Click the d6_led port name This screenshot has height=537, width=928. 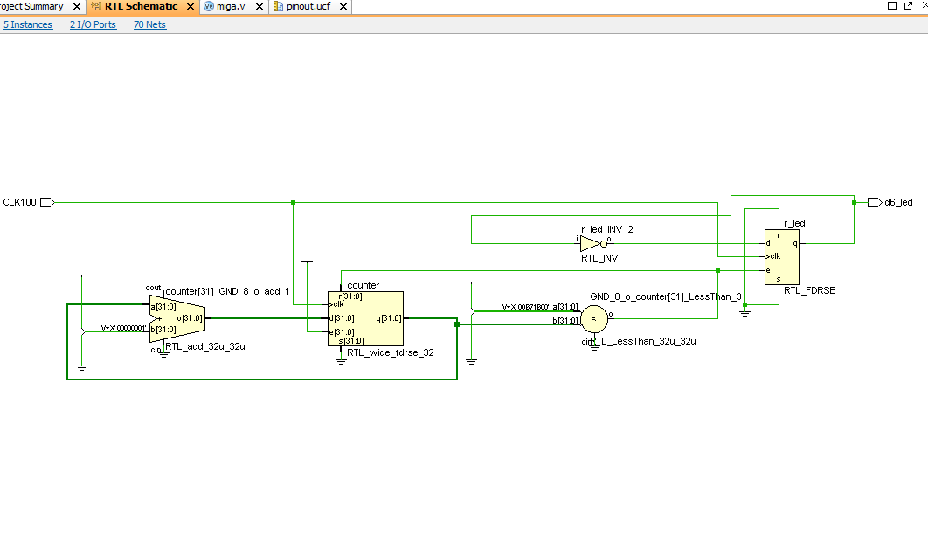(898, 203)
